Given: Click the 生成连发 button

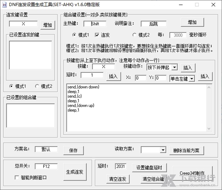Looking at the screenshot, I should [x=75, y=172].
